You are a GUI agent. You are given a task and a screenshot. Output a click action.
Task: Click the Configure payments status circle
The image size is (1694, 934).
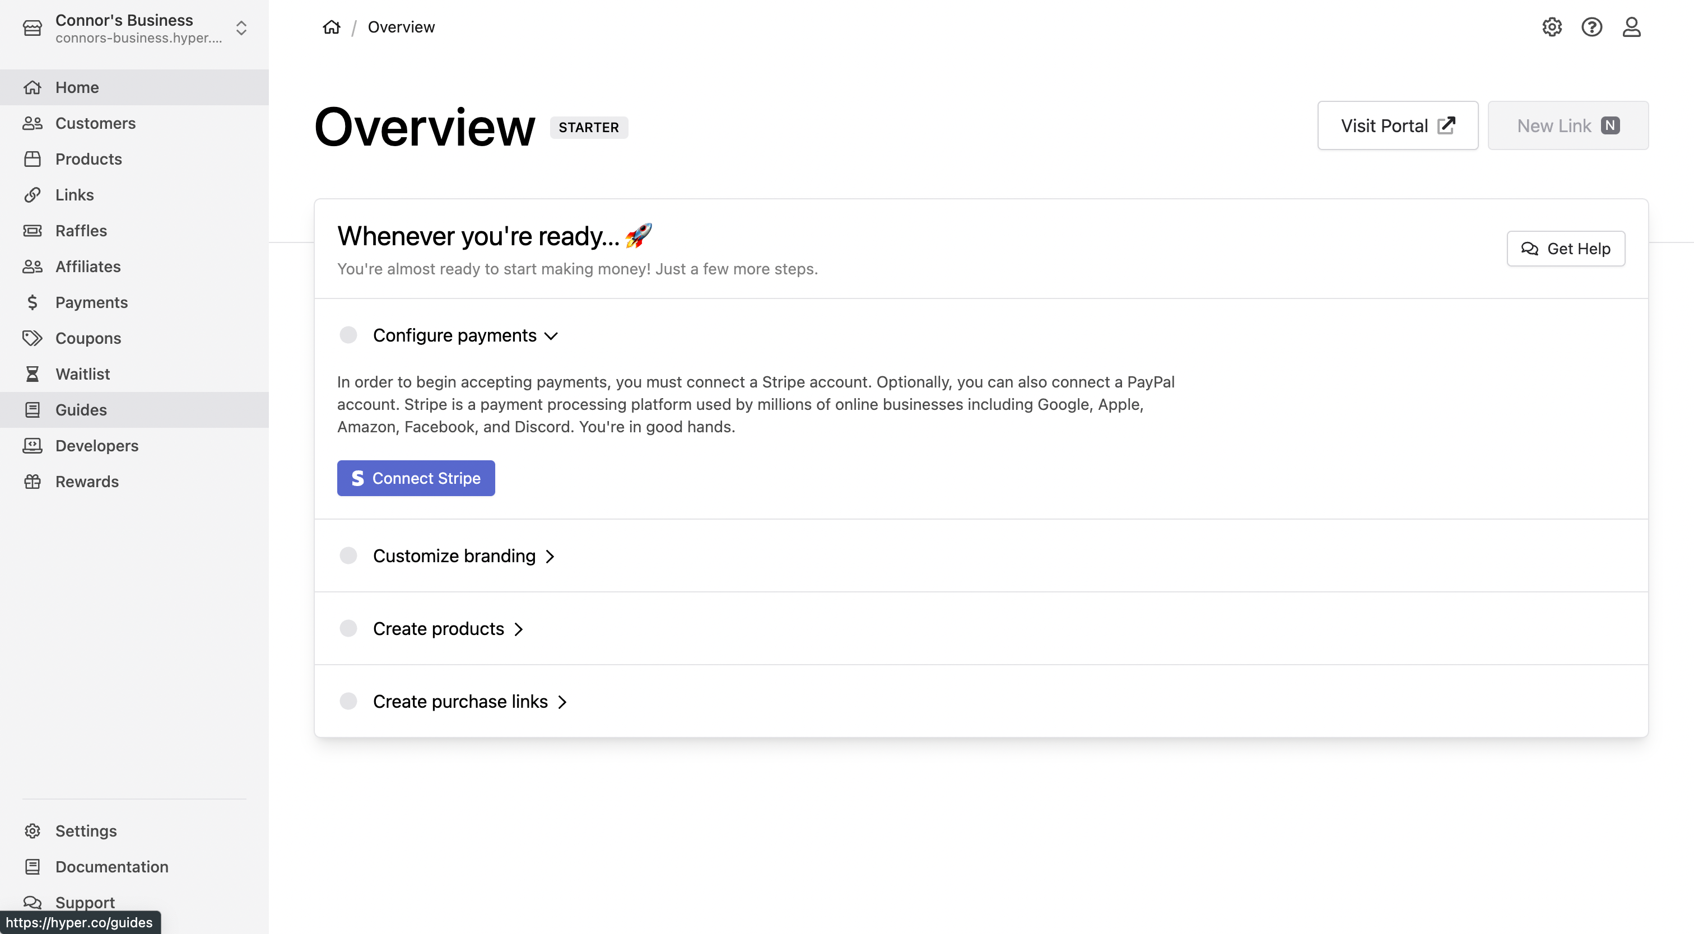[x=348, y=335]
